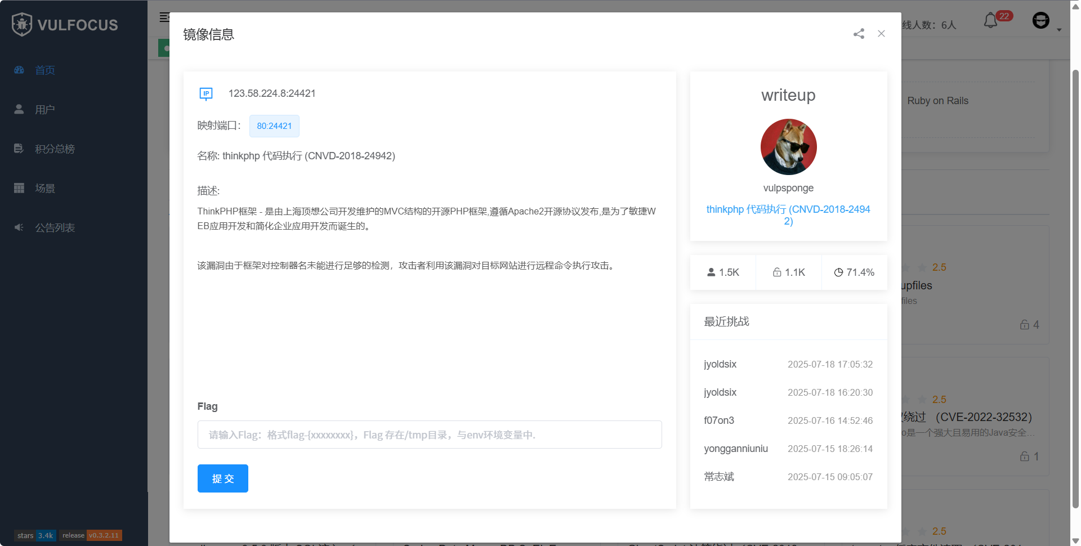Open the thinkphp writeup link

coord(788,215)
